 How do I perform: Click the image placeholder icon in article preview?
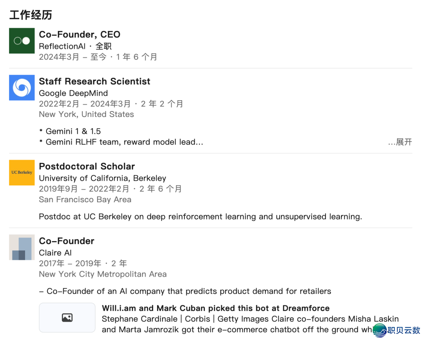tap(67, 318)
